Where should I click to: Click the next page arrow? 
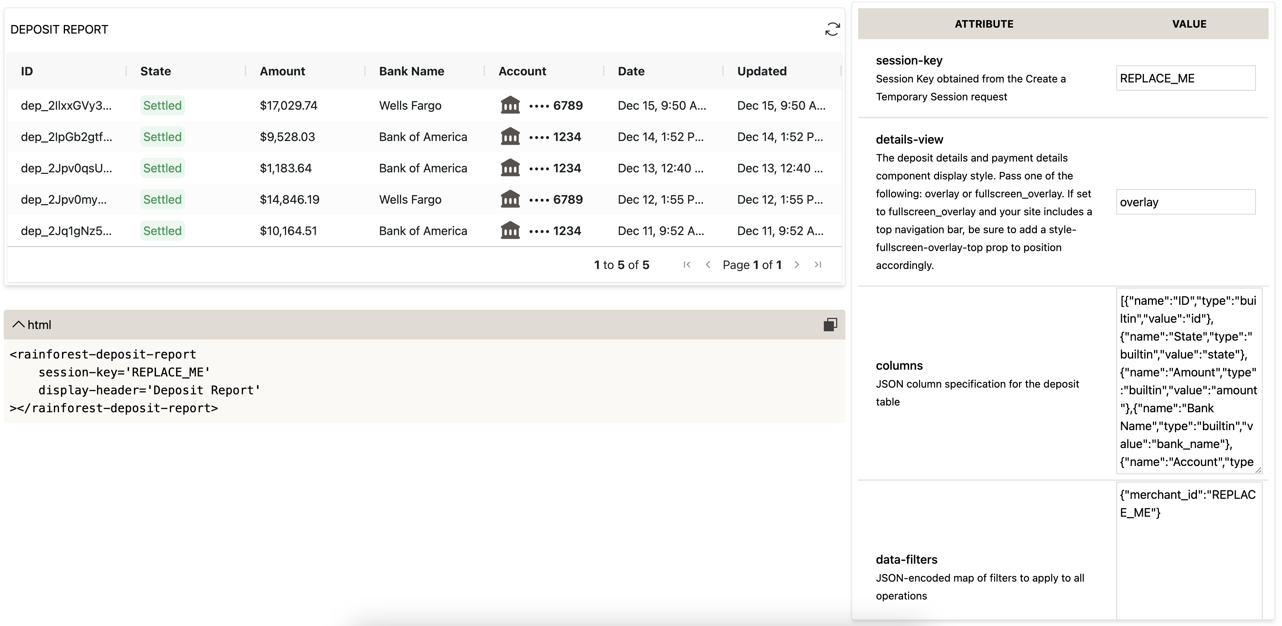tap(797, 265)
